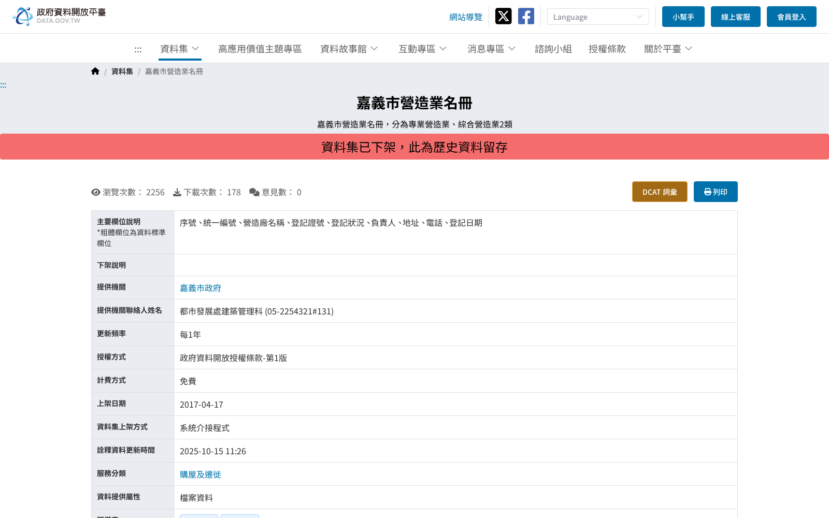This screenshot has height=518, width=829.
Task: Expand the 資料故事館 menu
Action: click(x=349, y=49)
